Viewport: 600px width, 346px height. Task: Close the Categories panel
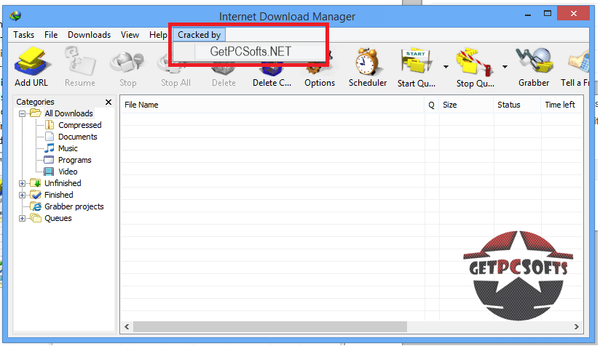pos(108,102)
